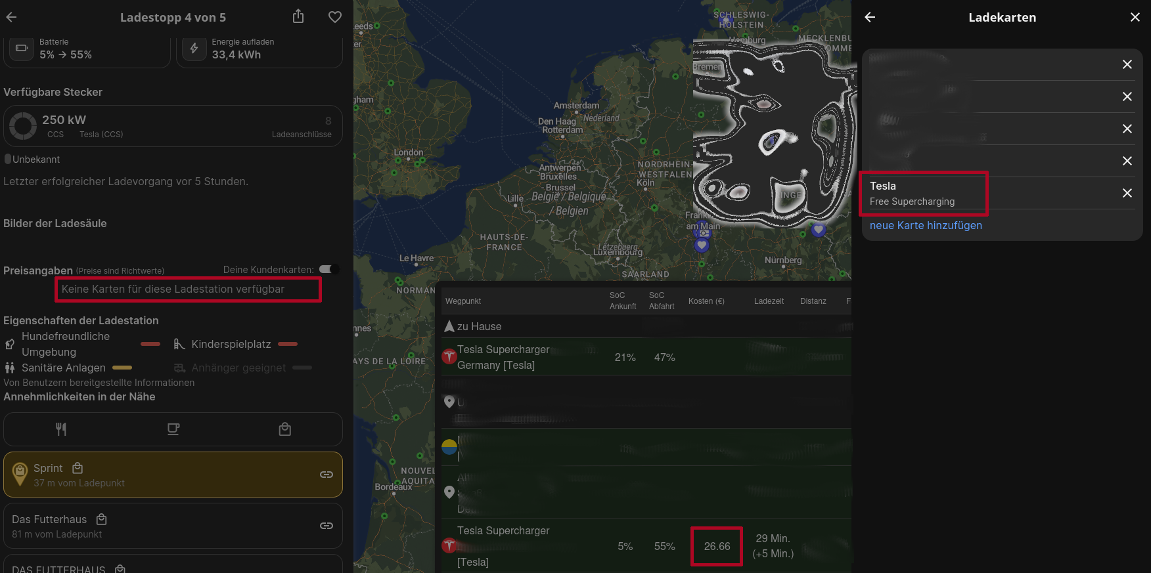The width and height of the screenshot is (1151, 573).
Task: Click the battery icon beside 5% → 55%
Action: pos(21,49)
